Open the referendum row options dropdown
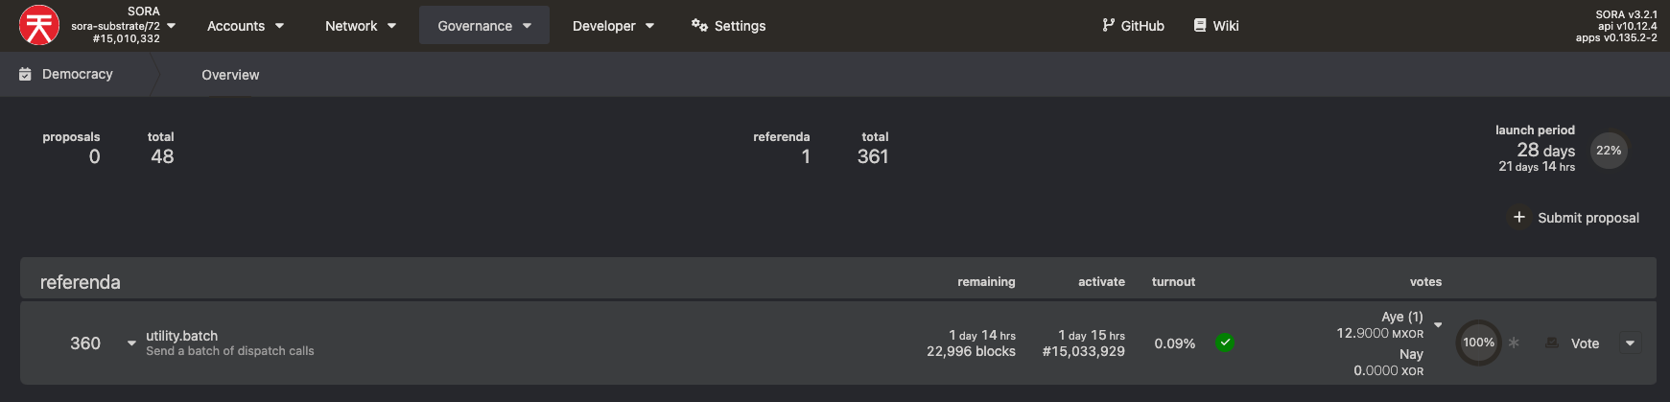The image size is (1670, 402). click(x=1630, y=343)
